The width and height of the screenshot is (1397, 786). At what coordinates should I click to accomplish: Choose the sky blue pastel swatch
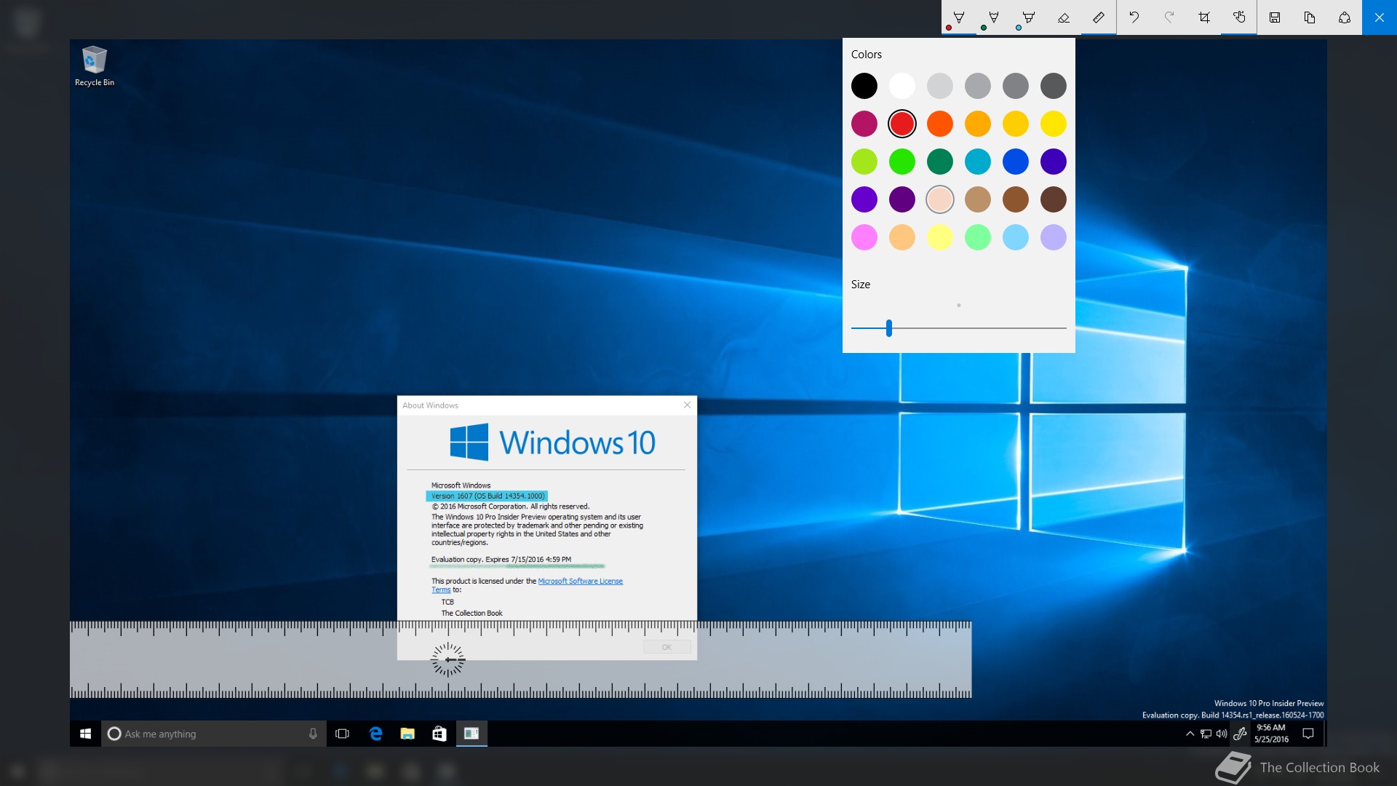[x=1016, y=237]
